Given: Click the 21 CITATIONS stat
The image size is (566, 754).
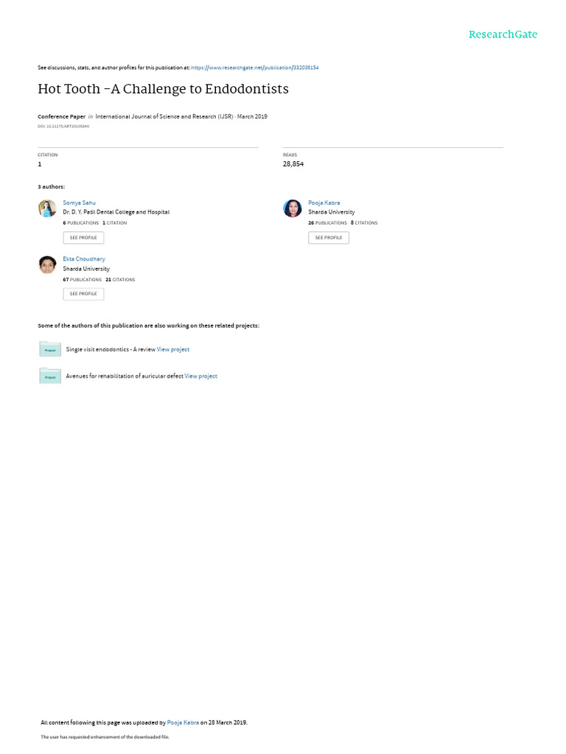Looking at the screenshot, I should 120,280.
